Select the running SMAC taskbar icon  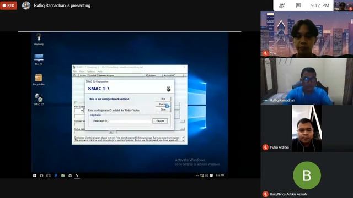coord(77,175)
